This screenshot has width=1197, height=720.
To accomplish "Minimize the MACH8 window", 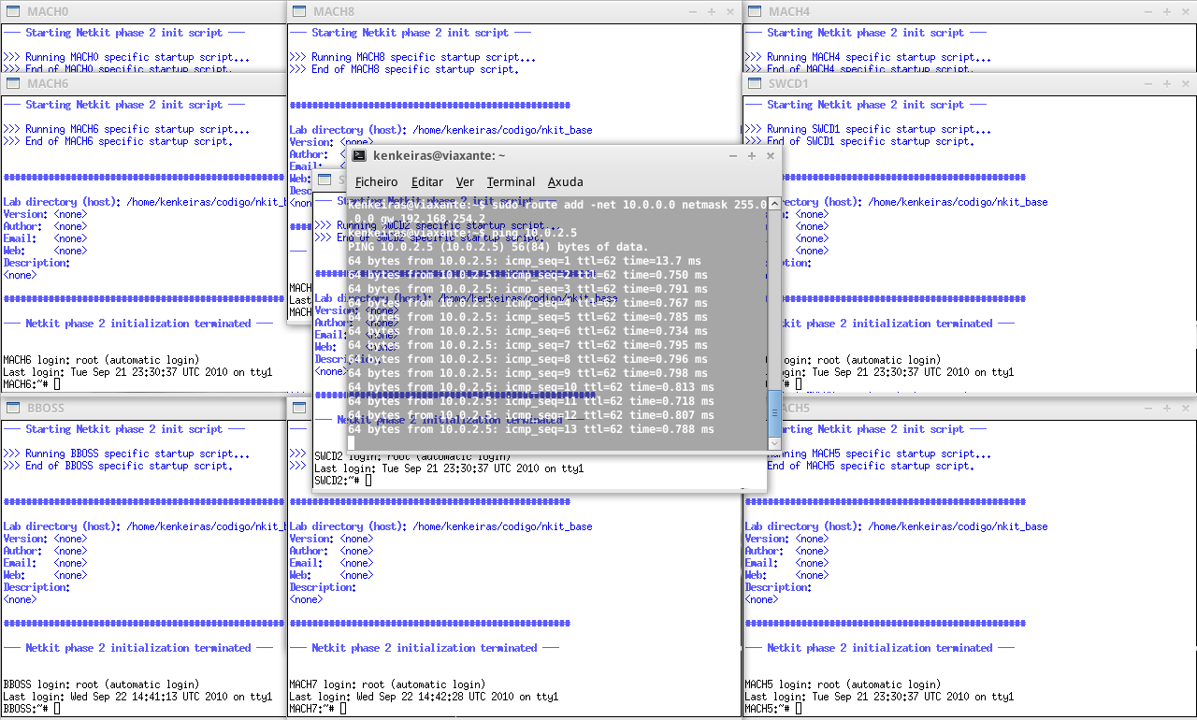I will [x=693, y=11].
